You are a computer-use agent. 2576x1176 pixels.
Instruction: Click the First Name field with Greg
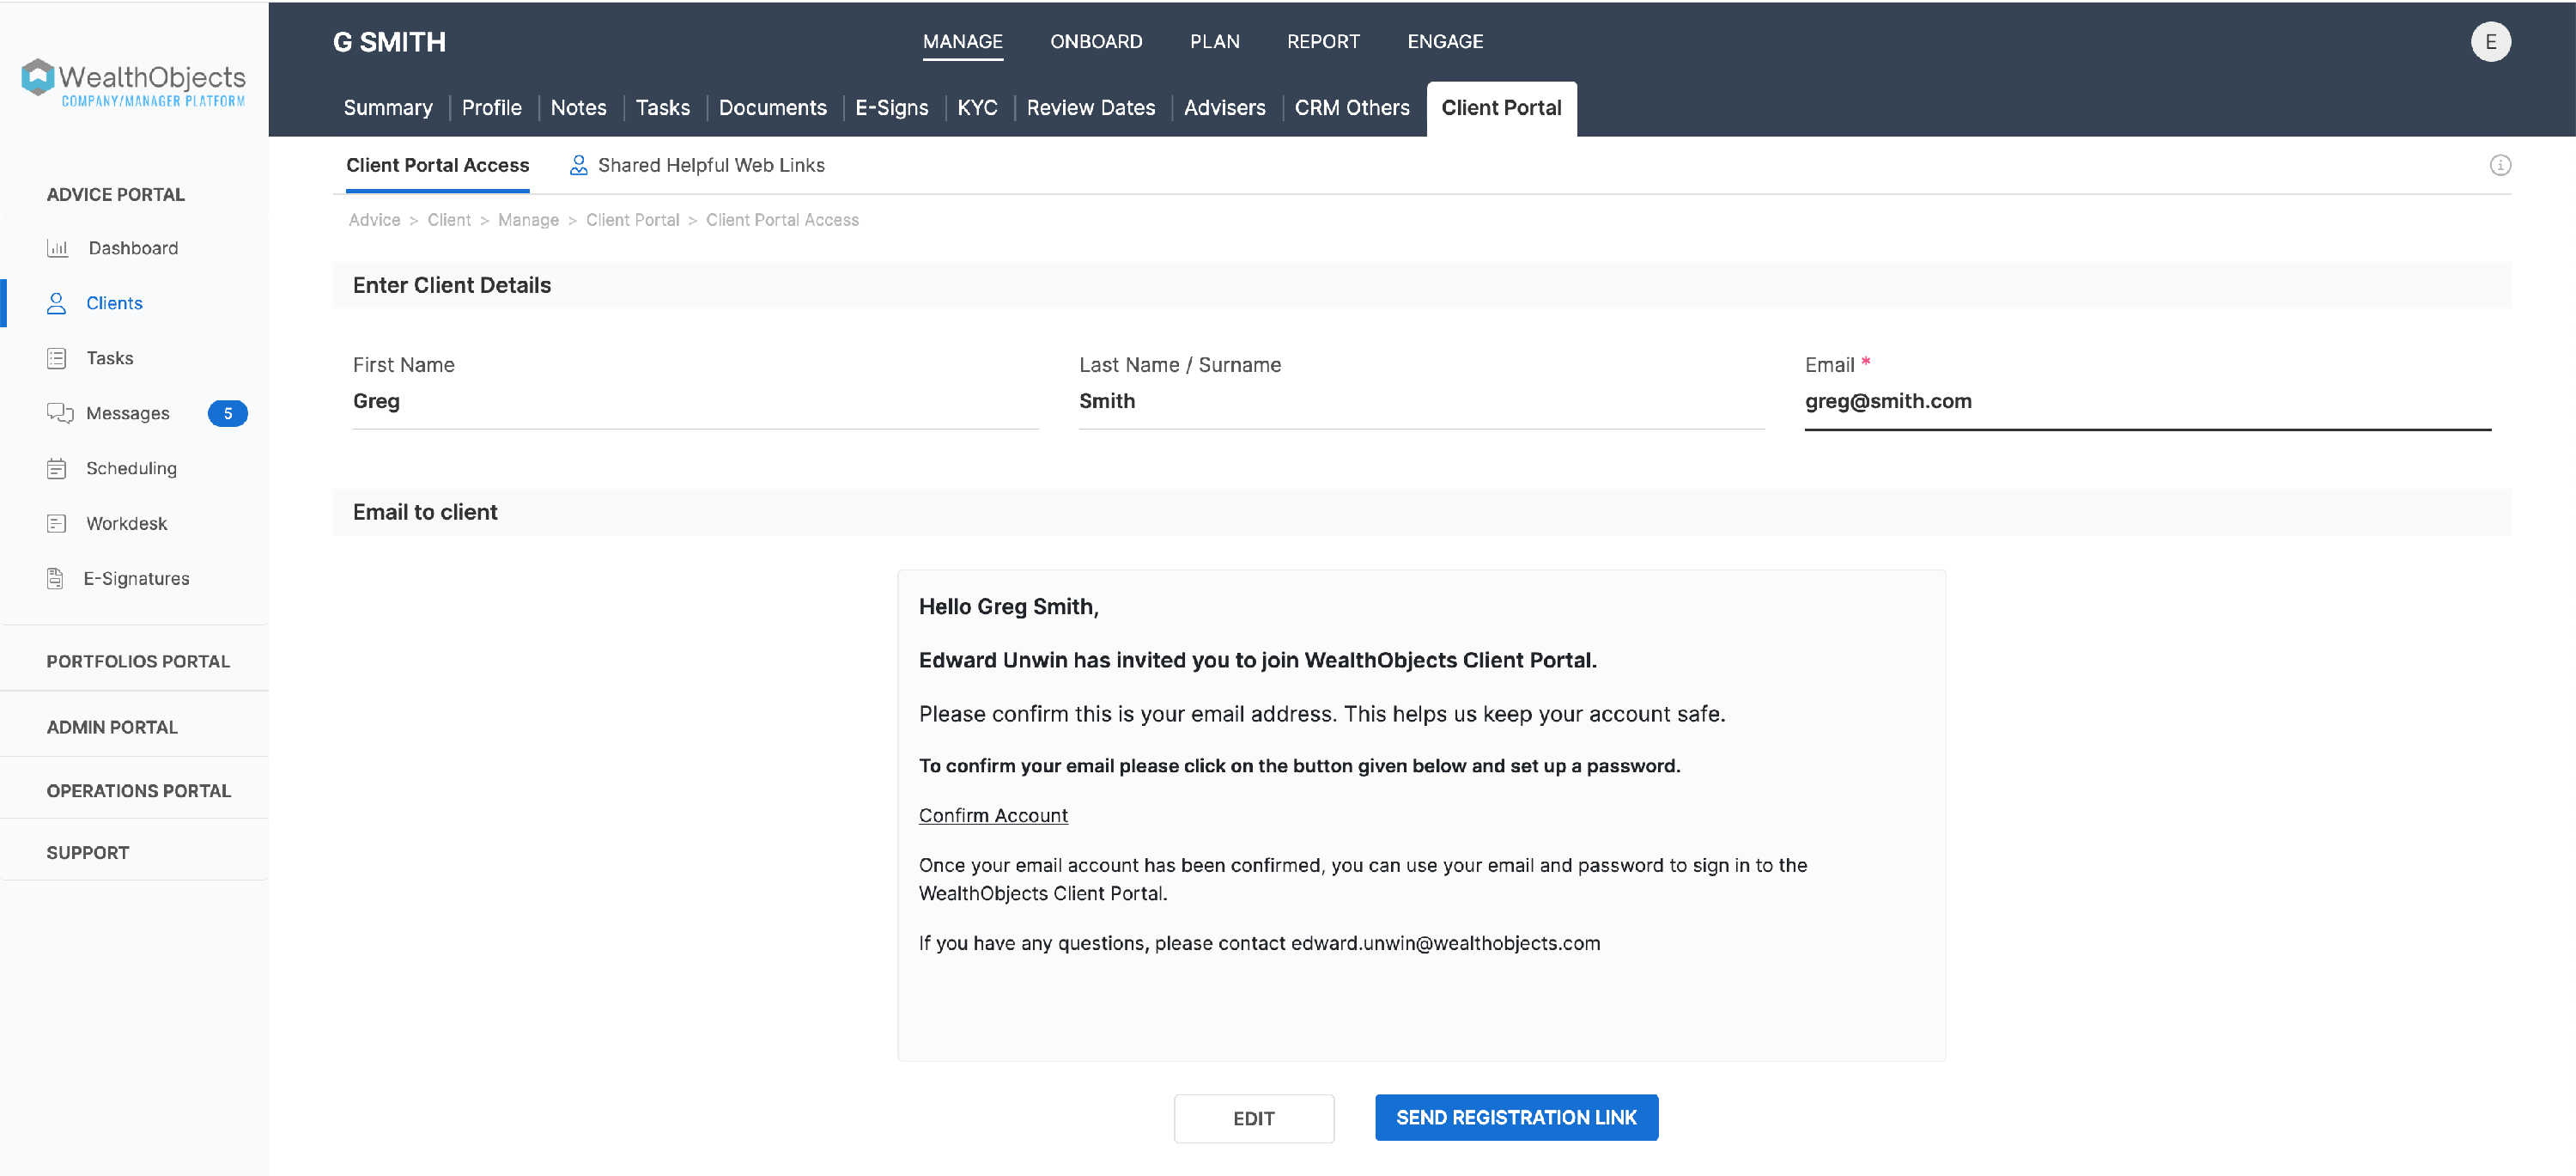click(x=695, y=402)
